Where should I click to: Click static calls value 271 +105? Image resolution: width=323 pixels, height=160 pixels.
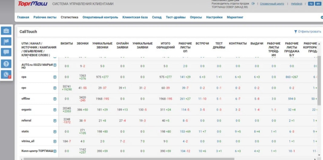pyautogui.click(x=83, y=132)
